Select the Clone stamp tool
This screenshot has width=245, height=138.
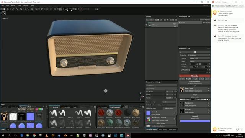tap(32, 9)
